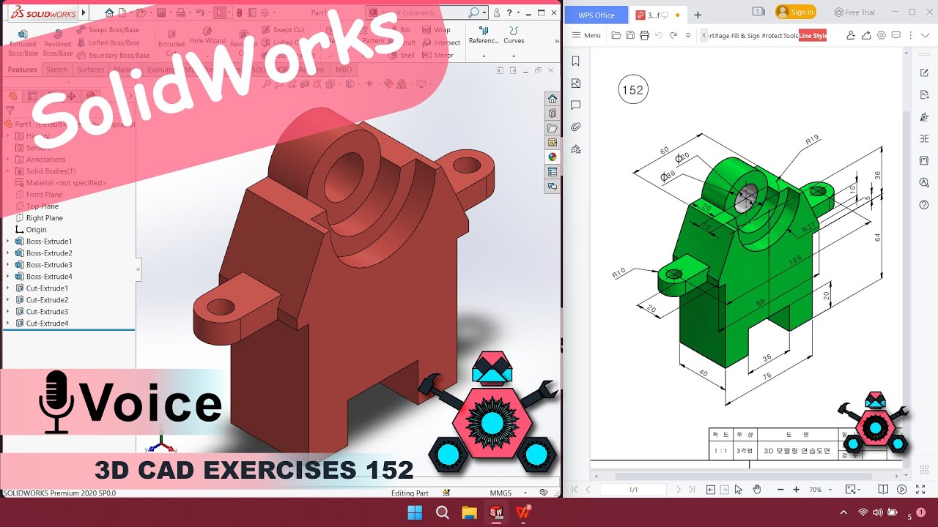
Task: Click the Free Trial link in WPS
Action: (854, 12)
